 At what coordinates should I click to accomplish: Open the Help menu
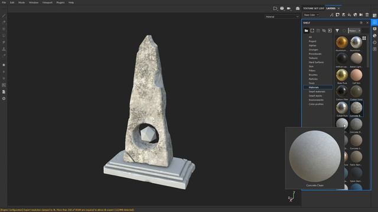pos(71,2)
